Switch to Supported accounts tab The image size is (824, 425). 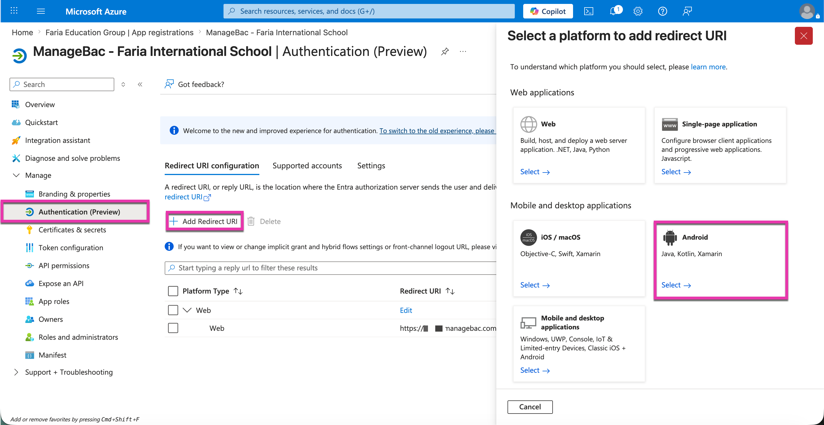point(307,166)
